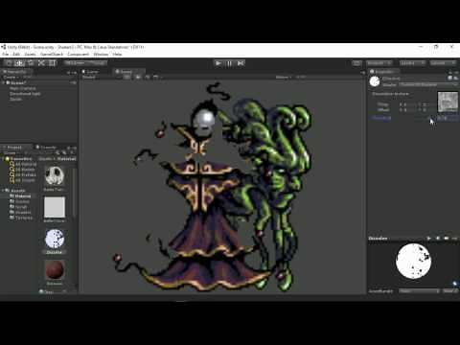This screenshot has height=345, width=460.
Task: Open the Assets menu
Action: (30, 55)
